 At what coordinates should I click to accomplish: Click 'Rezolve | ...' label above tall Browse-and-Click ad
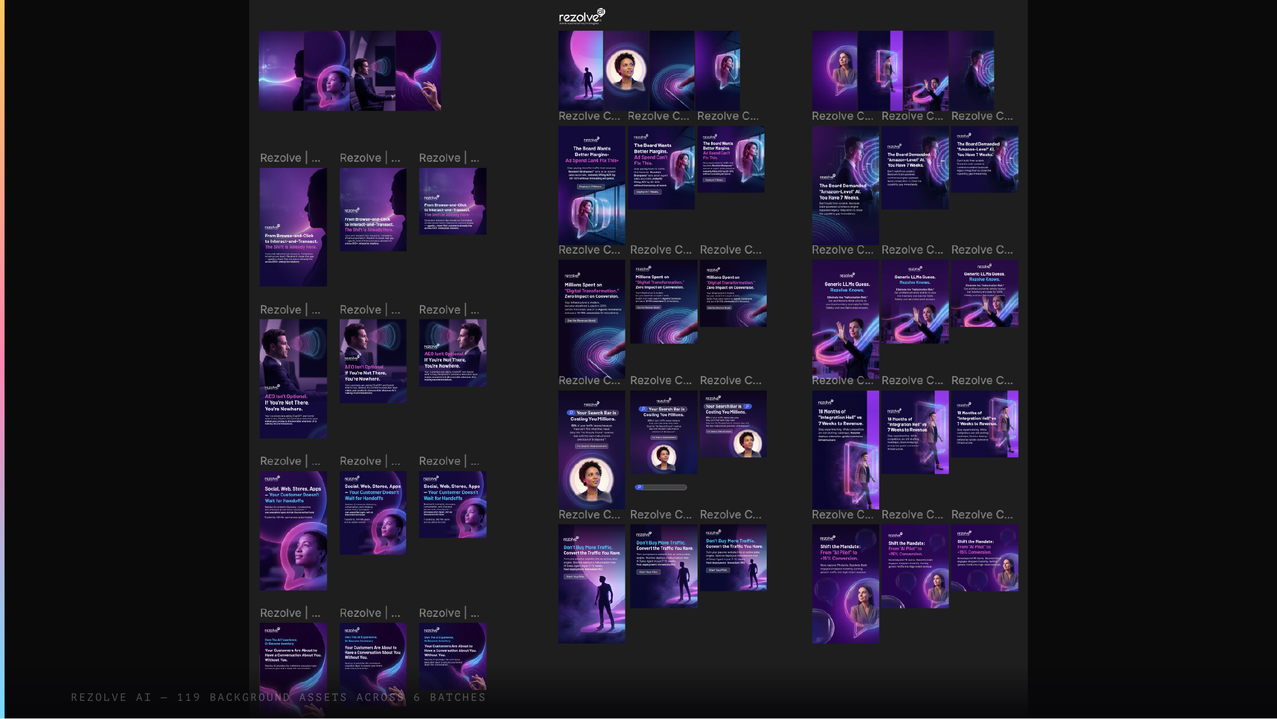[290, 158]
